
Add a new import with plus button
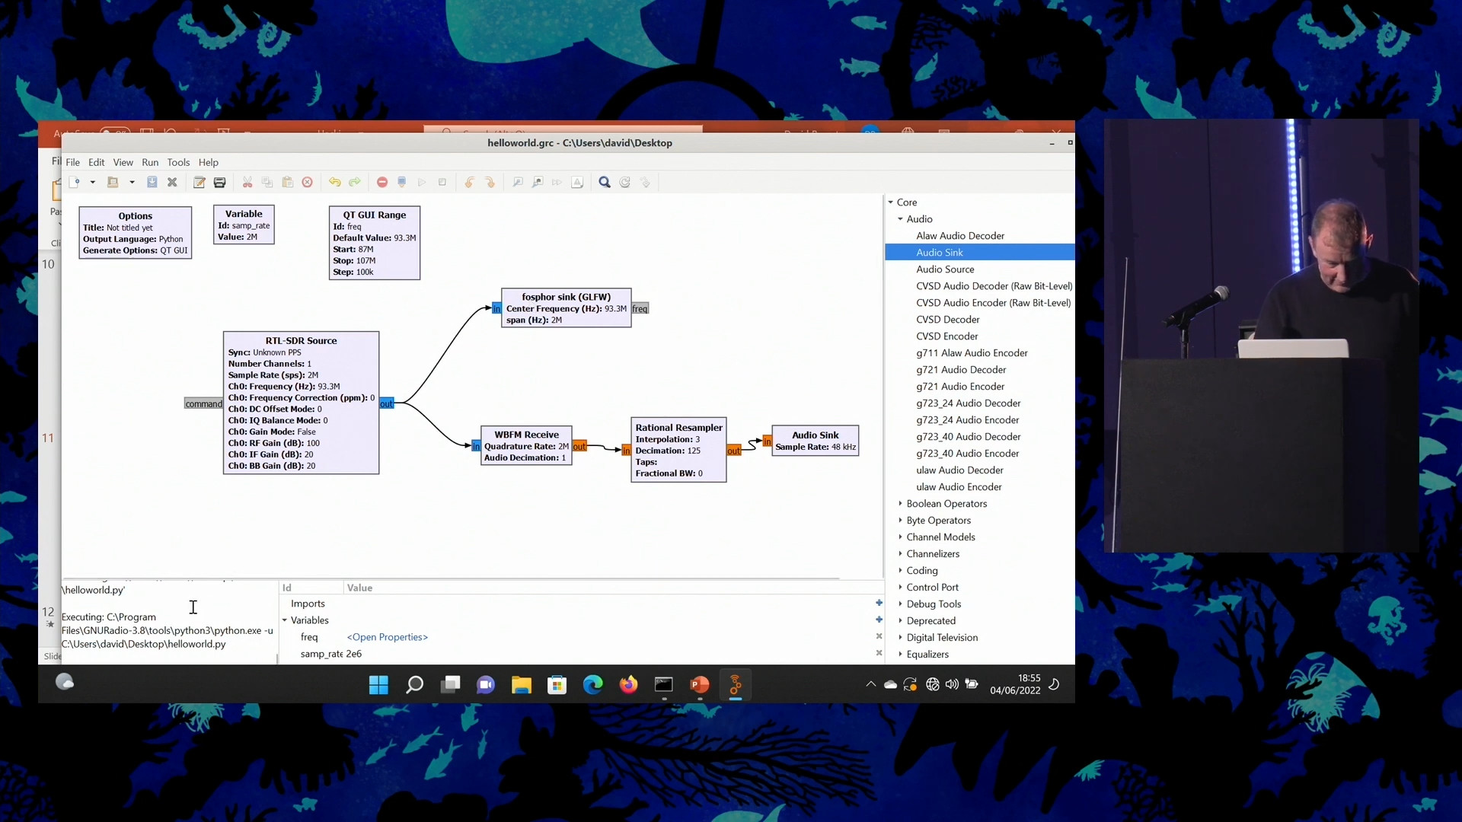point(879,603)
